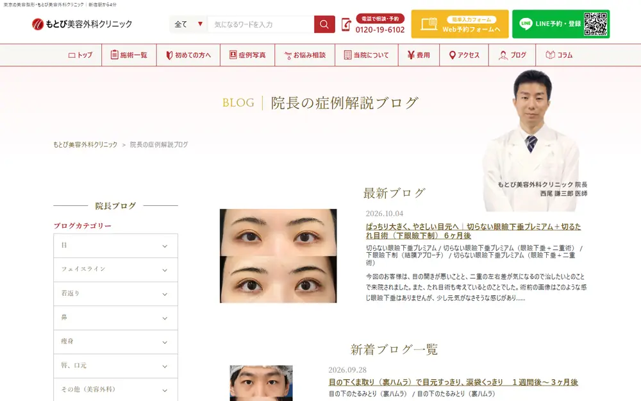This screenshot has height=401, width=641.
Task: Open the 費用 menu item
Action: pyautogui.click(x=419, y=55)
